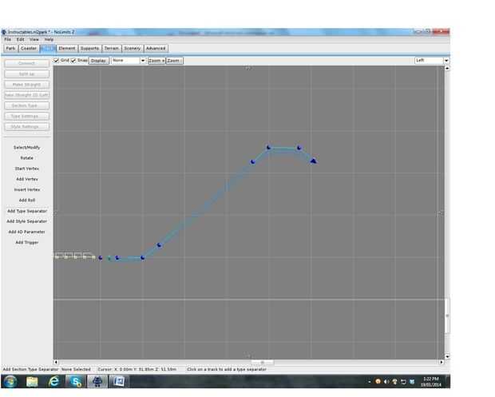Image resolution: width=495 pixels, height=397 pixels.
Task: Select the Insert Vertex tool
Action: coord(27,190)
